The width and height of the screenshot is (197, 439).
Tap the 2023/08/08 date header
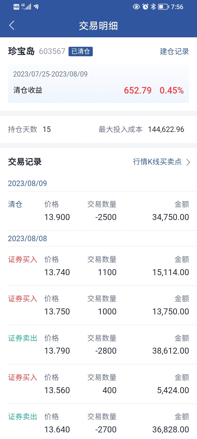28,239
